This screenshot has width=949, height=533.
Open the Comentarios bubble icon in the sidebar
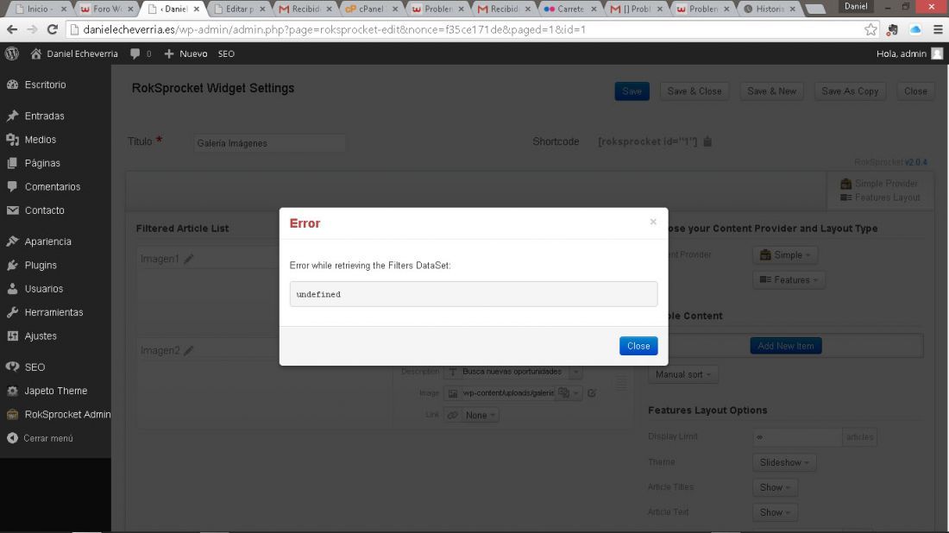coord(12,186)
